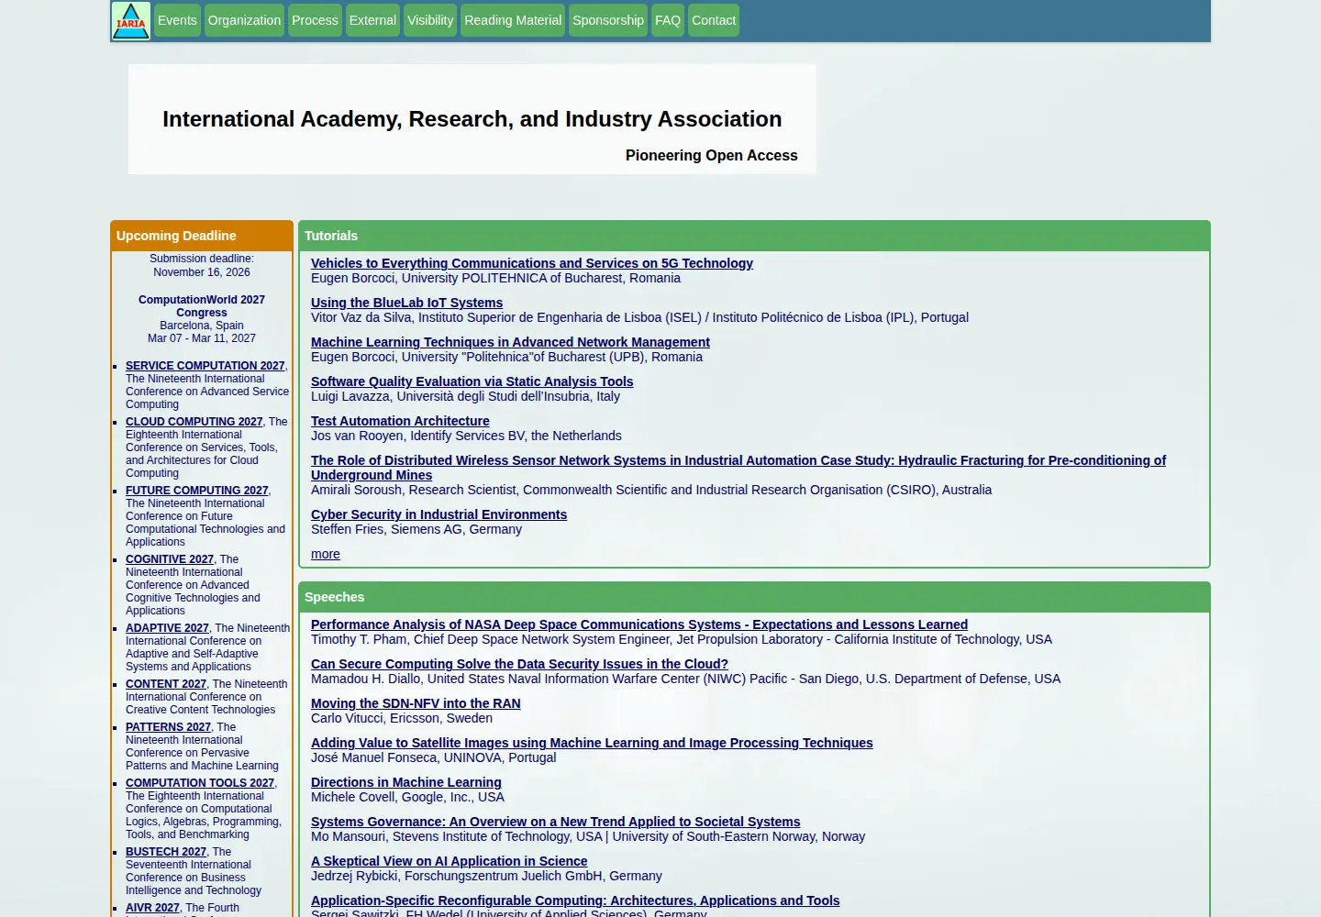This screenshot has width=1321, height=917.
Task: Click ComputationWorld 2027 Congress text
Action: click(x=202, y=306)
